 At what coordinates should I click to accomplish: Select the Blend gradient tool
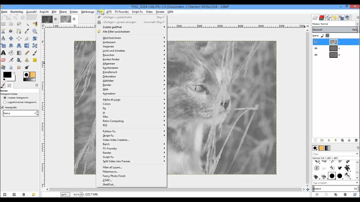point(19,53)
